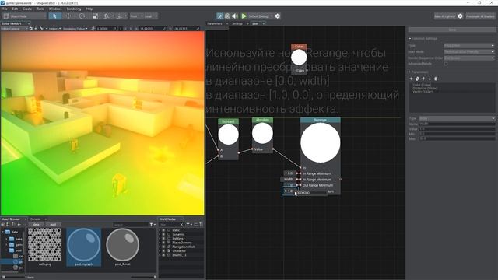Select the cells.png thumbnail
The width and height of the screenshot is (498, 280).
pyautogui.click(x=44, y=245)
